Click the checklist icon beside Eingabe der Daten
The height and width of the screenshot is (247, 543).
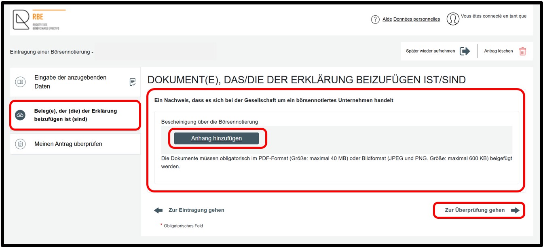tap(133, 82)
